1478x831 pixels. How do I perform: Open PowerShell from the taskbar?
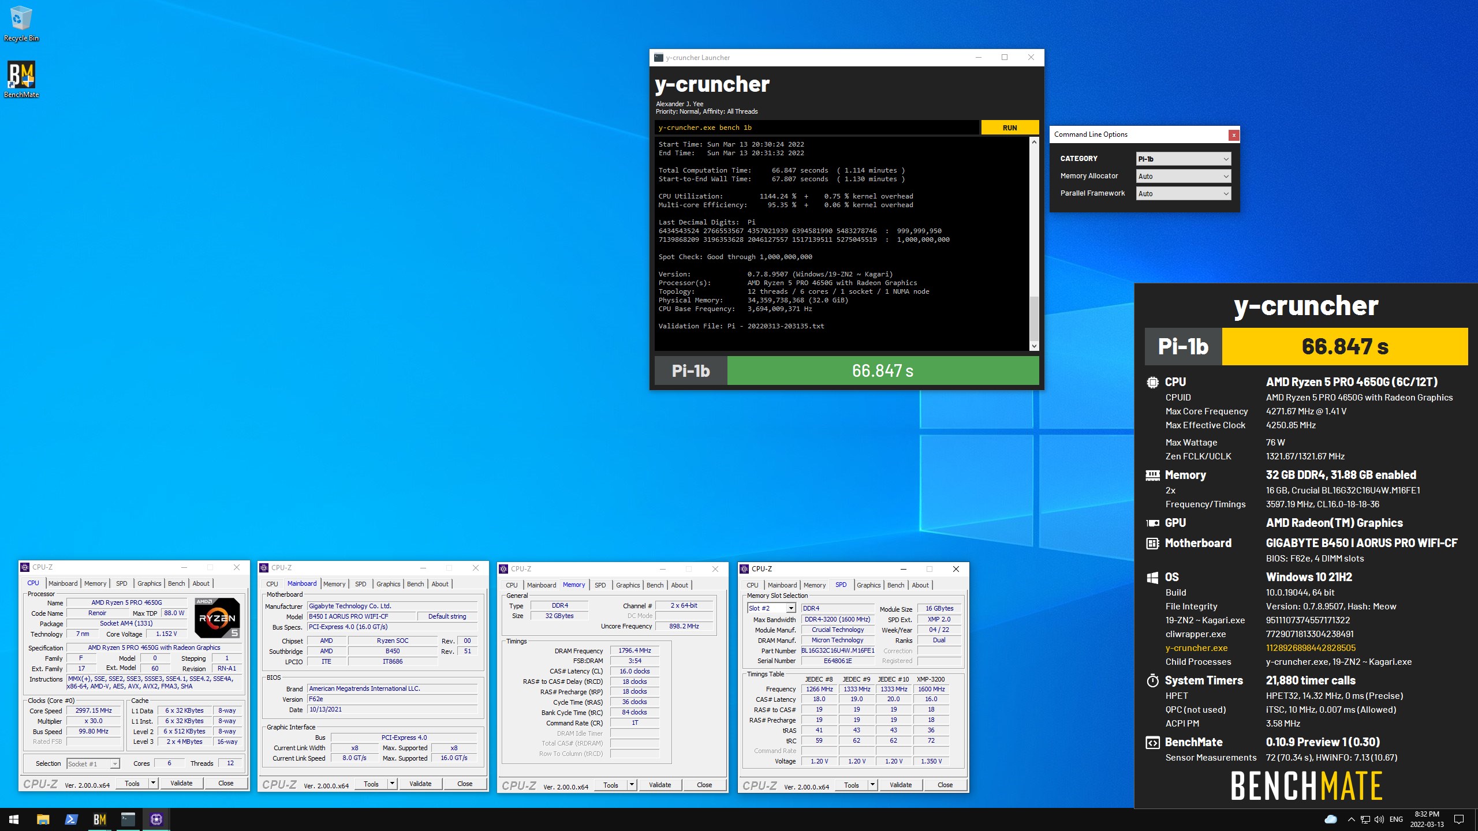tap(71, 819)
